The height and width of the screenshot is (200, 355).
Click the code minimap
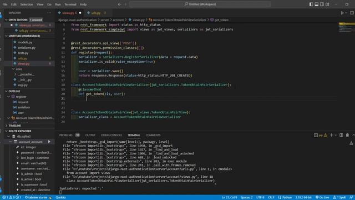point(346,27)
